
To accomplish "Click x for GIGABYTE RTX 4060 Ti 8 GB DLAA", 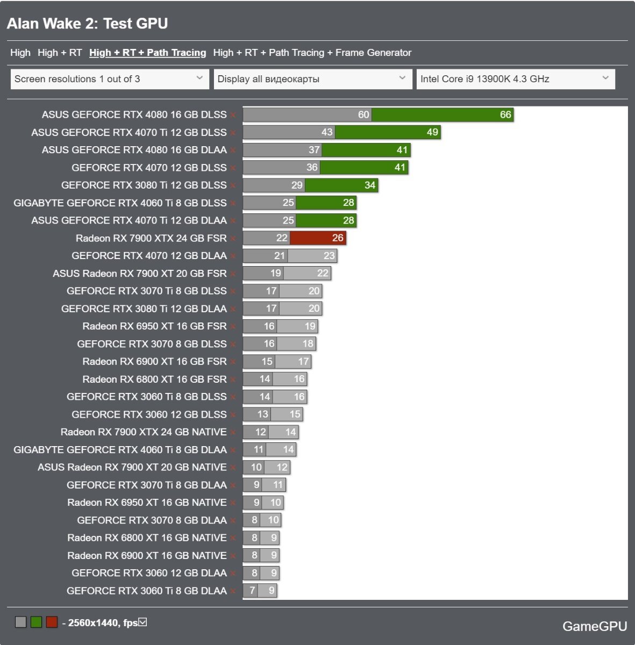I will pos(233,450).
